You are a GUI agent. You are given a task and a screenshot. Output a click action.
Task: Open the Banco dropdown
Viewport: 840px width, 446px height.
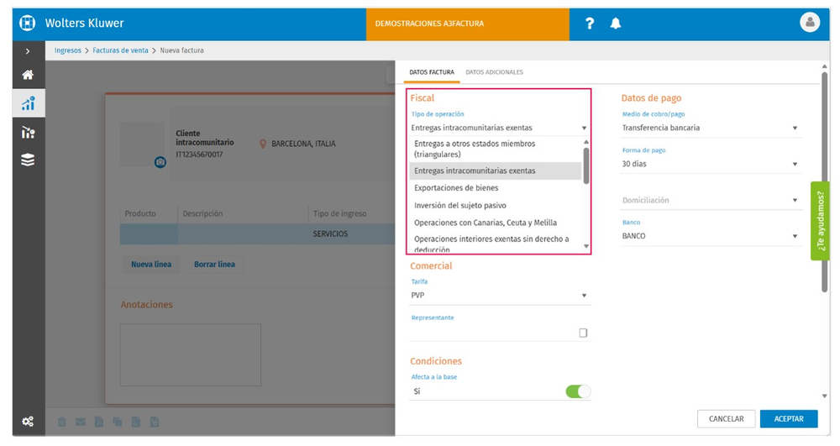click(711, 236)
